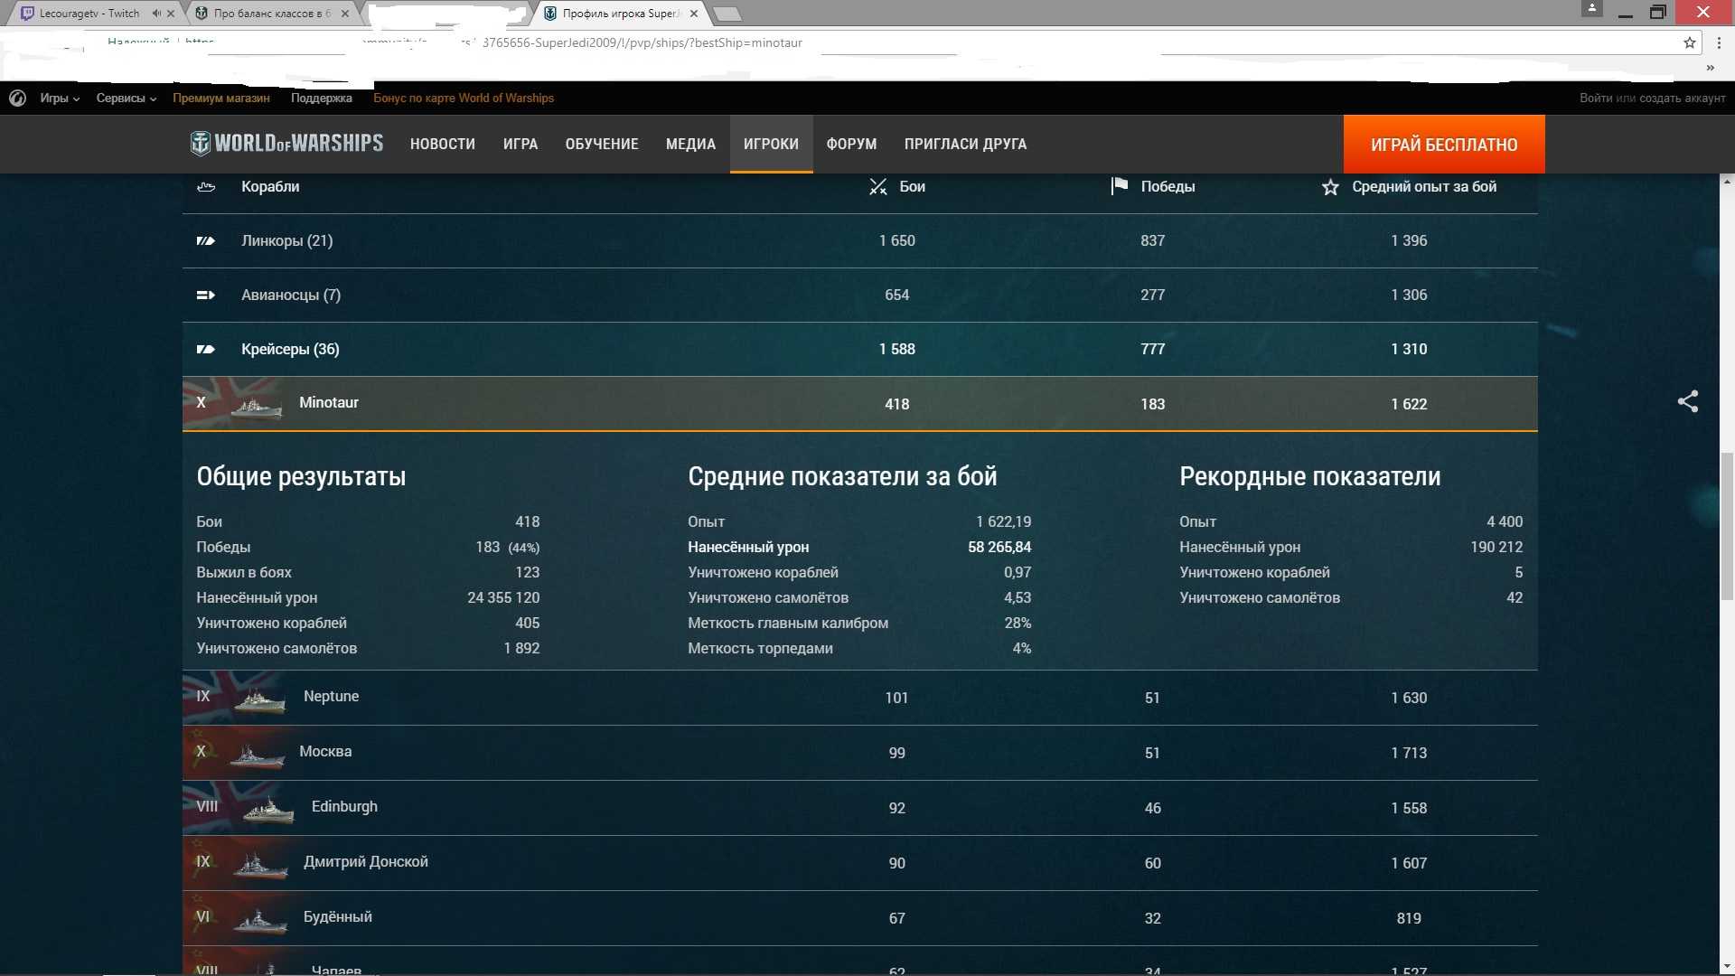Open the ФОРУМ navigation item
This screenshot has height=976, width=1735.
851,144
